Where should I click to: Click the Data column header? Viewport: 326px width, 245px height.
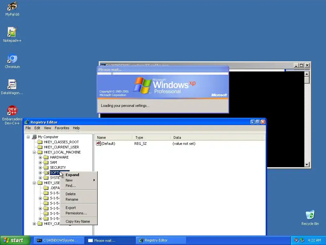216,137
